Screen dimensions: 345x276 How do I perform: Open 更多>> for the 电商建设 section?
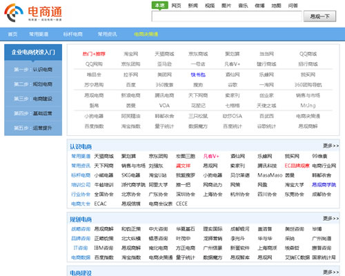331,272
